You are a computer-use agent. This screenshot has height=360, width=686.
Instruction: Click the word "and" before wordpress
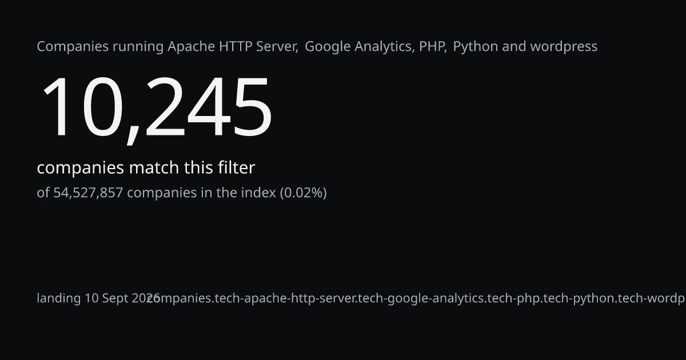point(514,46)
